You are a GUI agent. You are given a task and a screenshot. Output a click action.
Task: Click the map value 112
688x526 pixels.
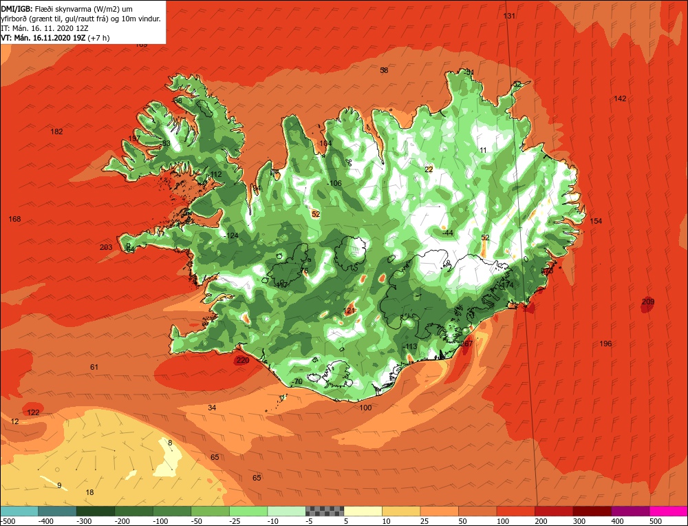[x=216, y=175]
